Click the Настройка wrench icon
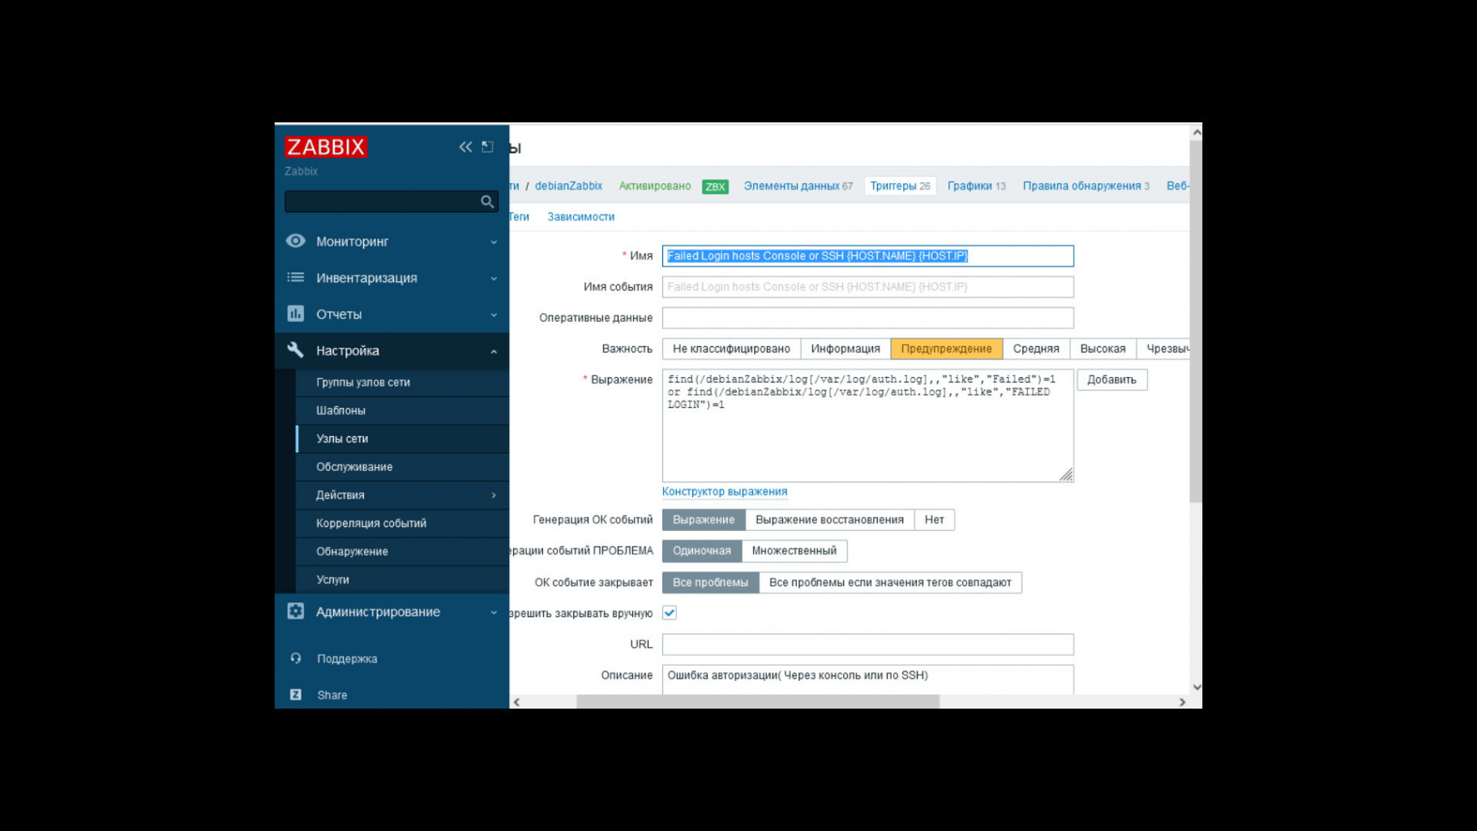1477x831 pixels. click(296, 350)
